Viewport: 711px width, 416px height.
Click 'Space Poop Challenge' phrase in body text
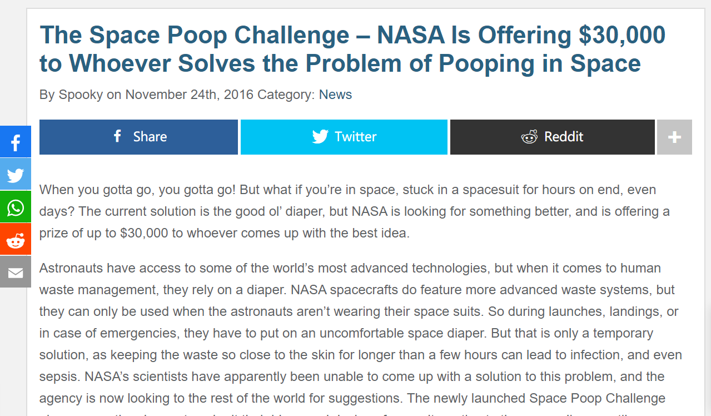pyautogui.click(x=597, y=398)
